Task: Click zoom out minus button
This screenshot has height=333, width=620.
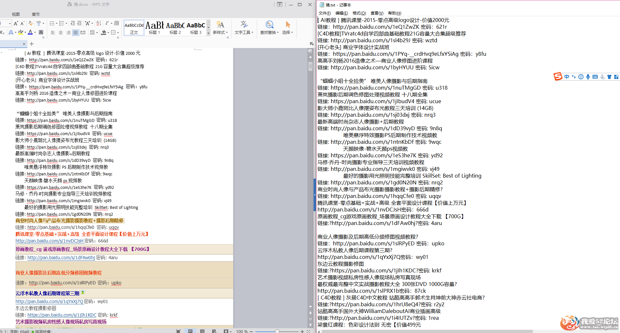Action: [251, 331]
